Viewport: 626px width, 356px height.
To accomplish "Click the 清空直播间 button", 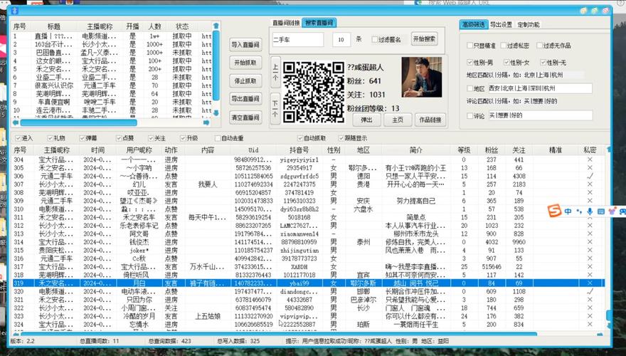I will (x=245, y=117).
